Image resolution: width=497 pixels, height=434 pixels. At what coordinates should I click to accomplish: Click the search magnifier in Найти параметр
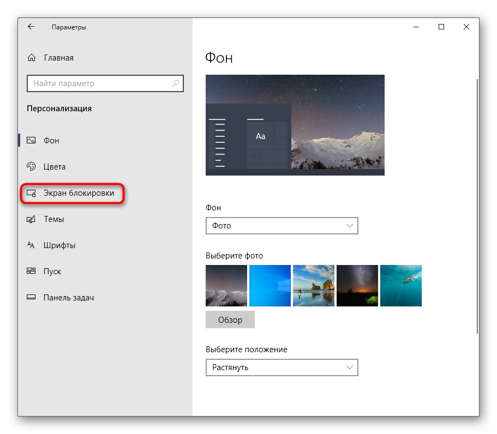click(175, 83)
